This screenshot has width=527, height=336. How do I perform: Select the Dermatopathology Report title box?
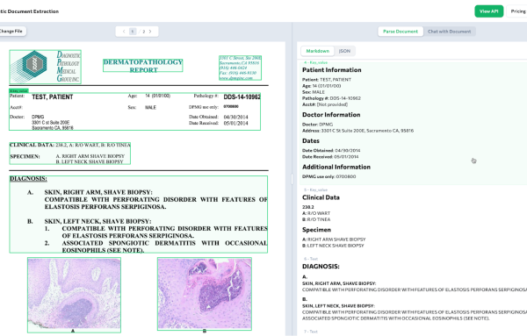coord(143,66)
